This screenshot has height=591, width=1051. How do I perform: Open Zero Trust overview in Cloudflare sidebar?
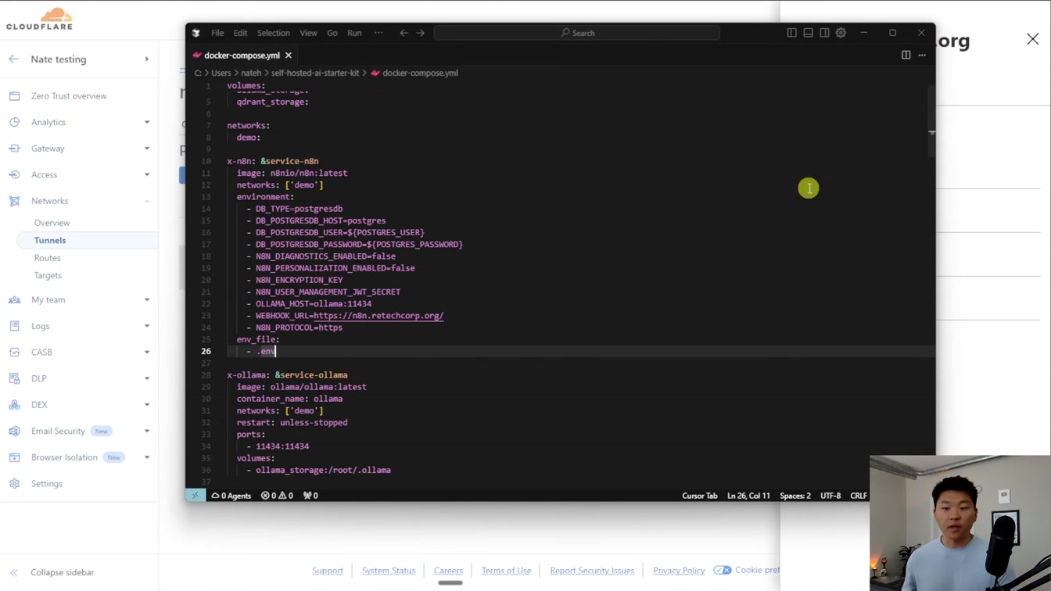pos(69,96)
